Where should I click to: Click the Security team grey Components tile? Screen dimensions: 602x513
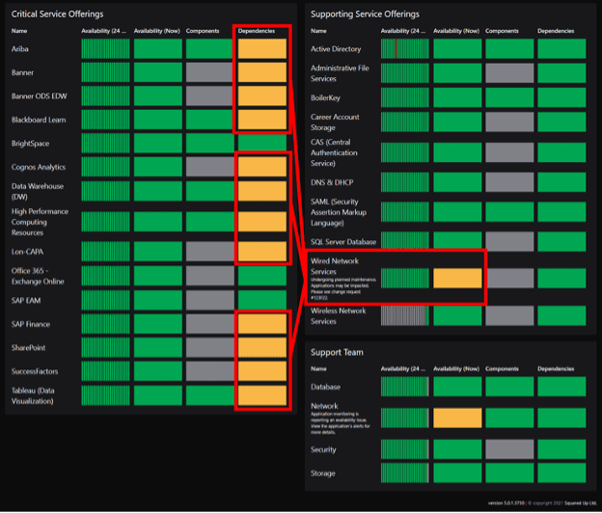click(509, 448)
